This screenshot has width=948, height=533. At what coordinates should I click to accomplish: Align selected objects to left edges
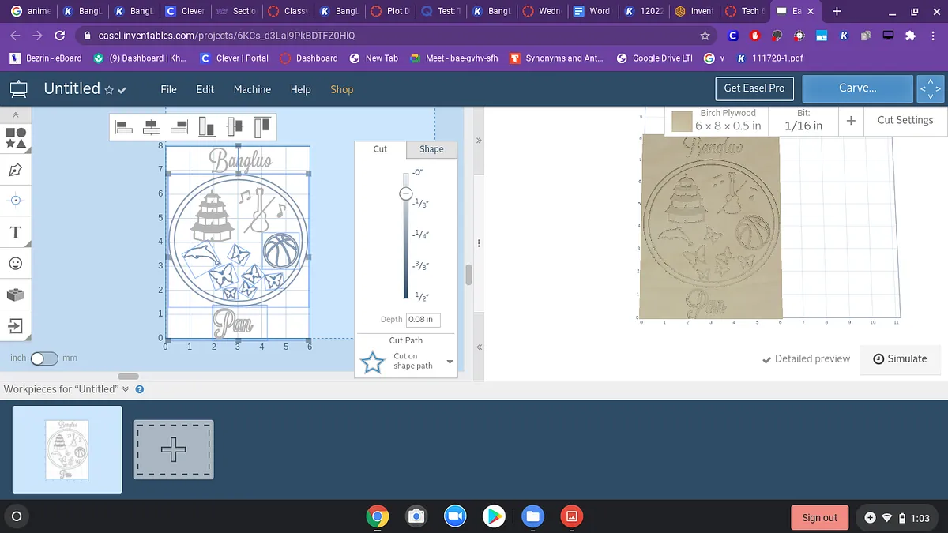(124, 126)
